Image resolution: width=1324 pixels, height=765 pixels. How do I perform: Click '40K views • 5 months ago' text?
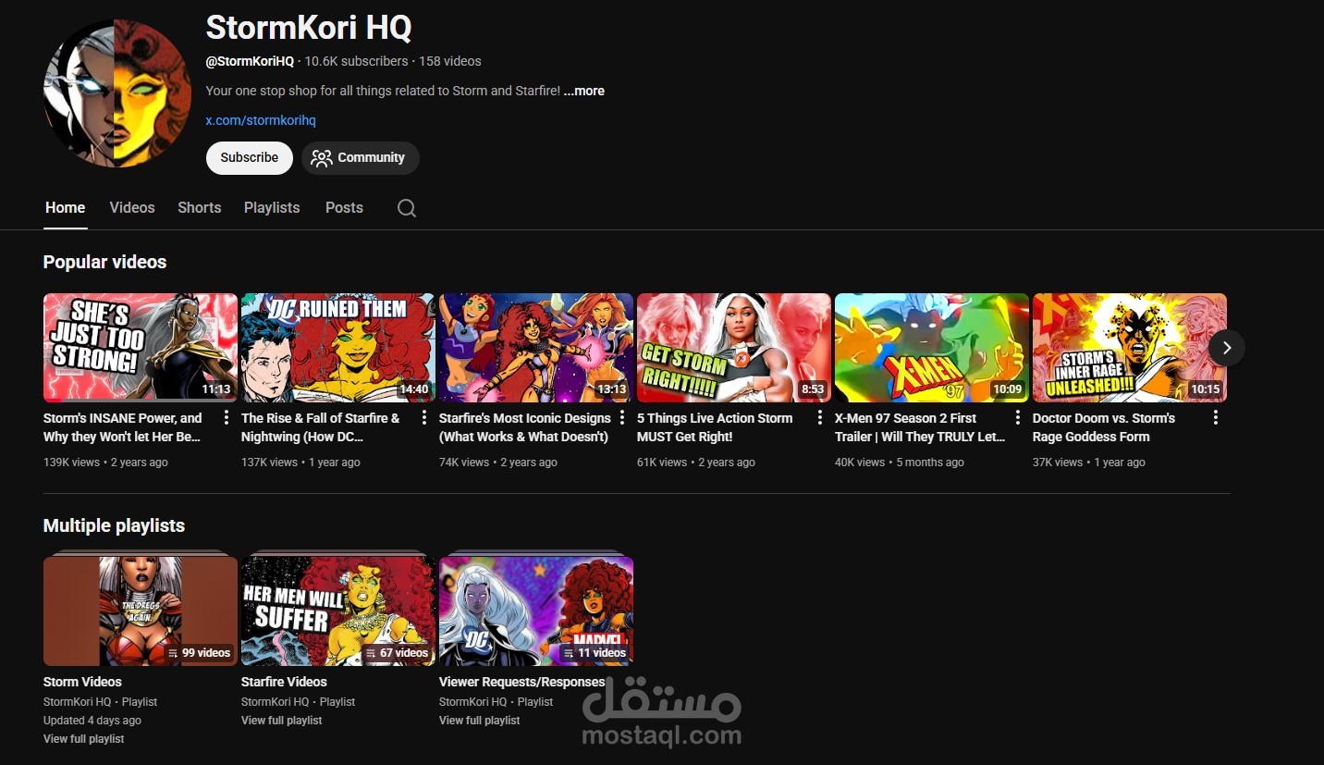point(900,463)
